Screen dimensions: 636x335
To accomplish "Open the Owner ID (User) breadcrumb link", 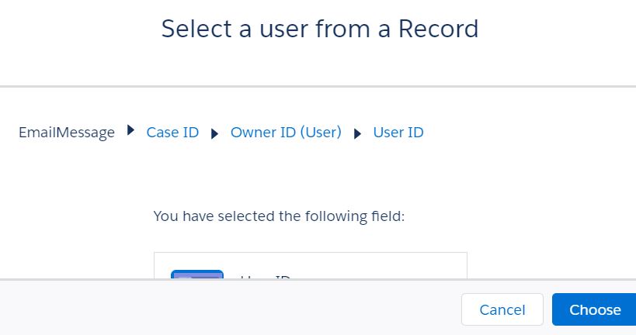I will point(286,133).
